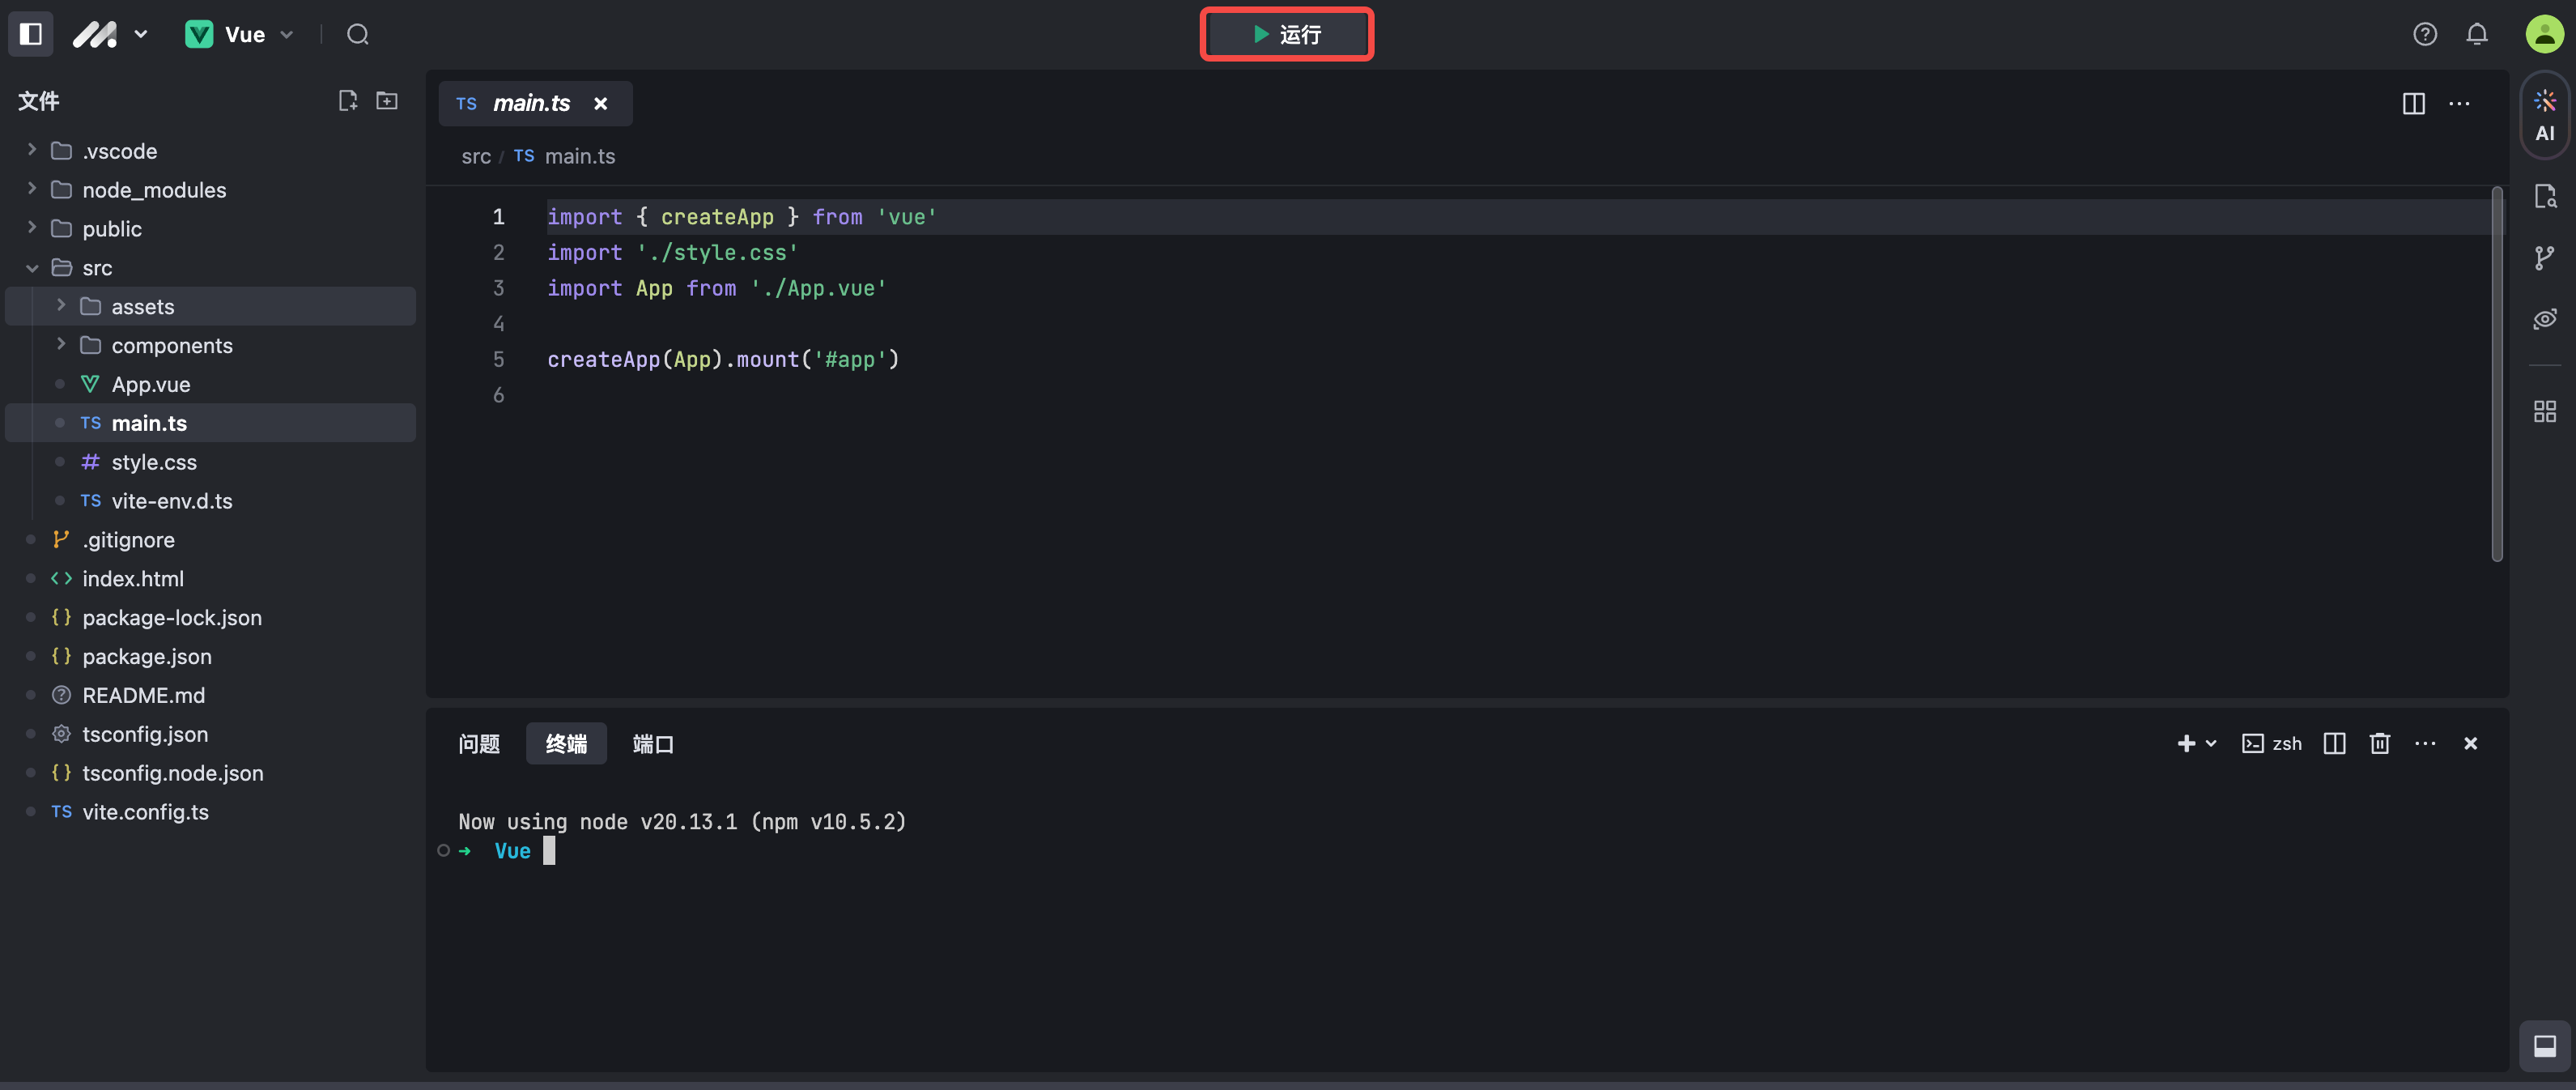This screenshot has height=1090, width=2576.
Task: Delete the zsh terminal with trash icon
Action: [x=2380, y=743]
